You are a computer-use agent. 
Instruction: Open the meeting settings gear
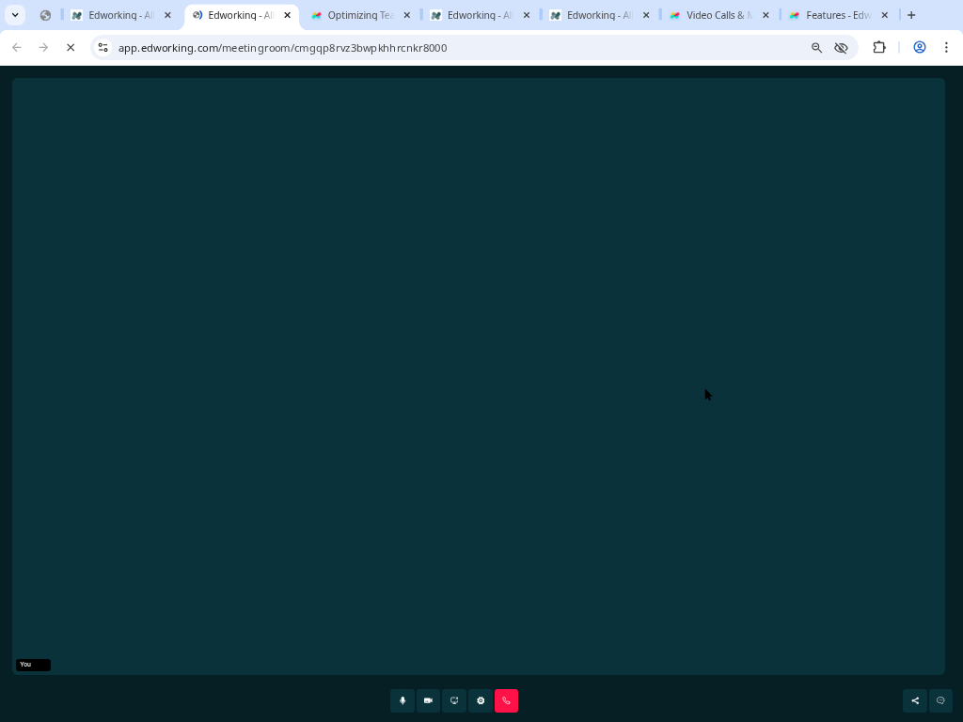click(x=481, y=700)
